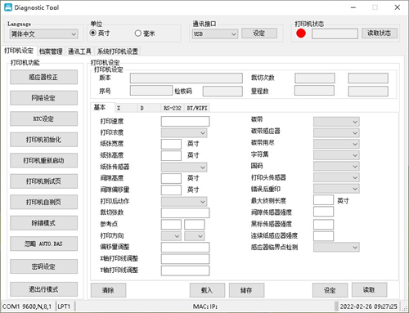Click the 打印机重新启动 button
This screenshot has width=409, height=313.
pyautogui.click(x=43, y=160)
